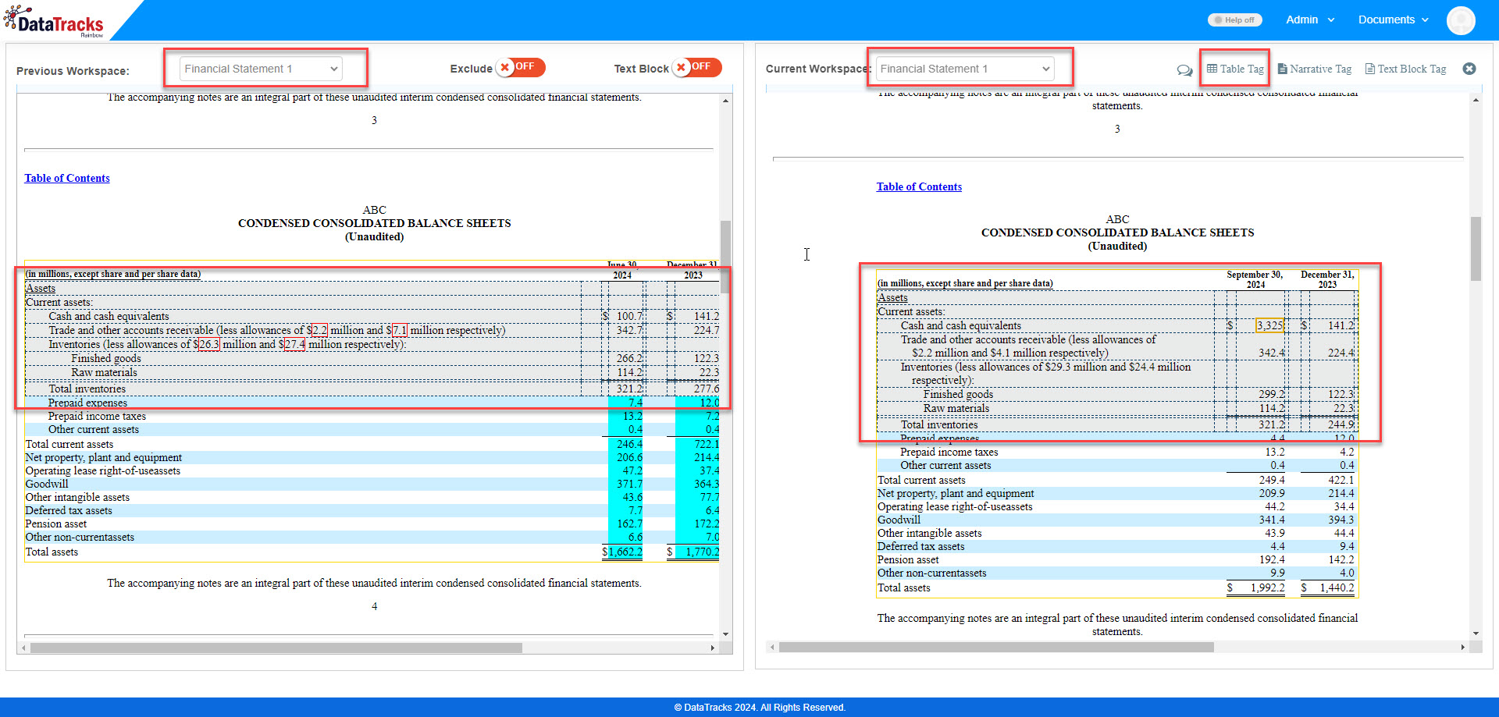Click current workspace scroll-right arrow

[x=1462, y=647]
